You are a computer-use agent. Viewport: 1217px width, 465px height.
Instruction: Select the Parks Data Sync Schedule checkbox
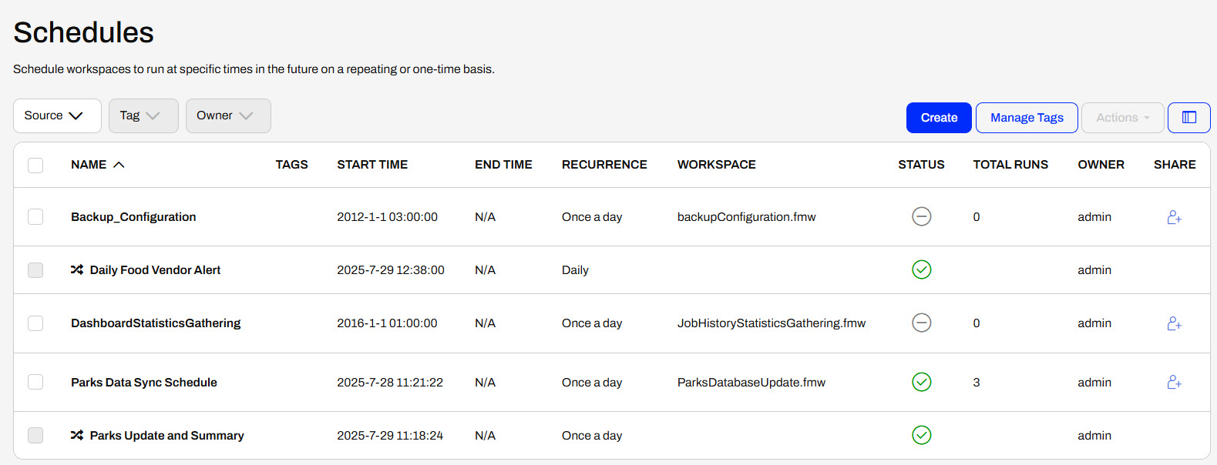[x=35, y=382]
